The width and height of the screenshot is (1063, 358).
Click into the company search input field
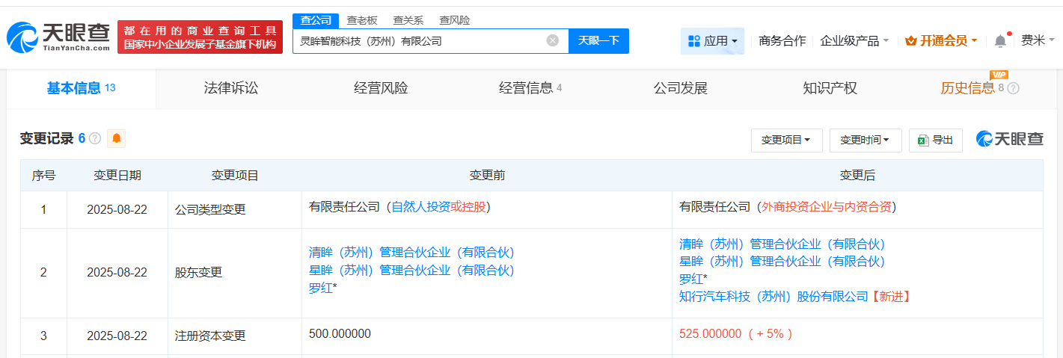[419, 41]
